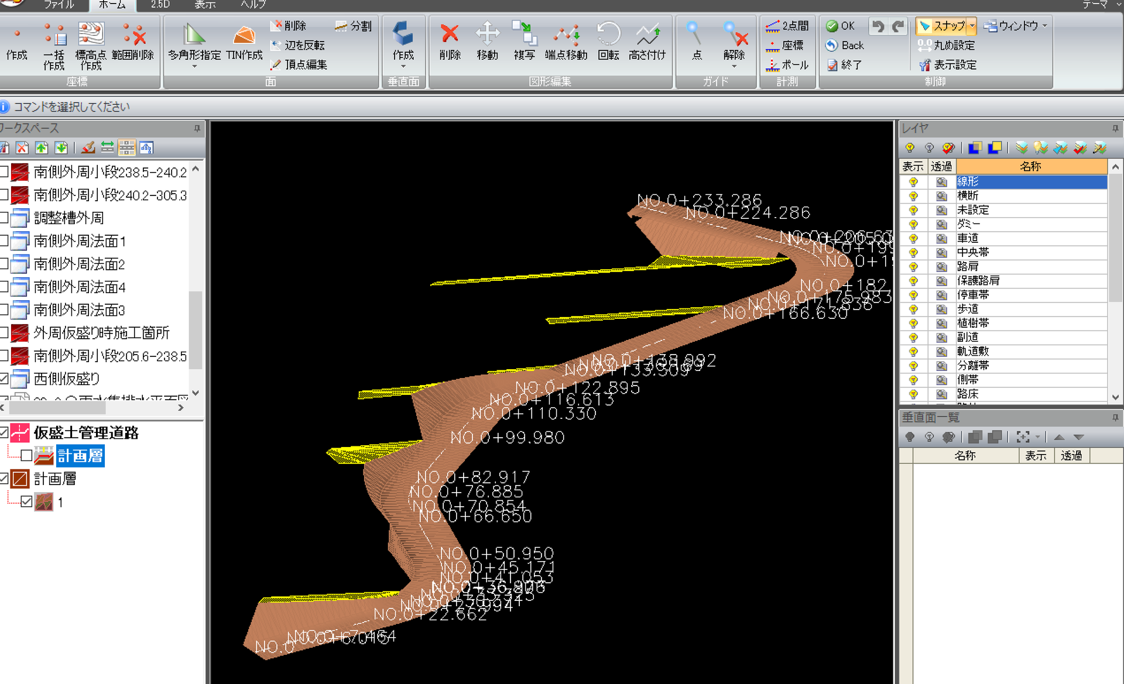Click the 2点間 measure tool
This screenshot has height=684, width=1124.
coord(787,26)
